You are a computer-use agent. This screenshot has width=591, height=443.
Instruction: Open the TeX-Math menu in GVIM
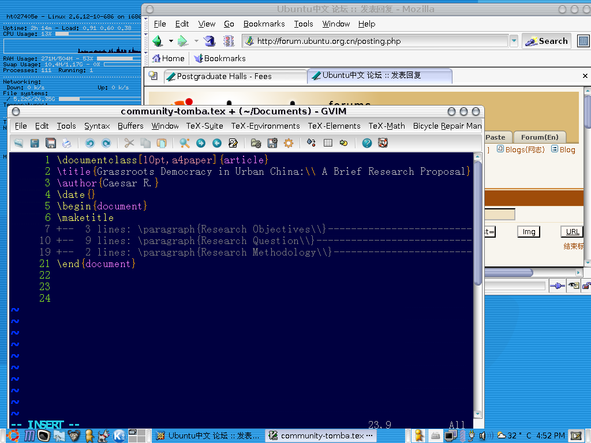click(x=387, y=126)
